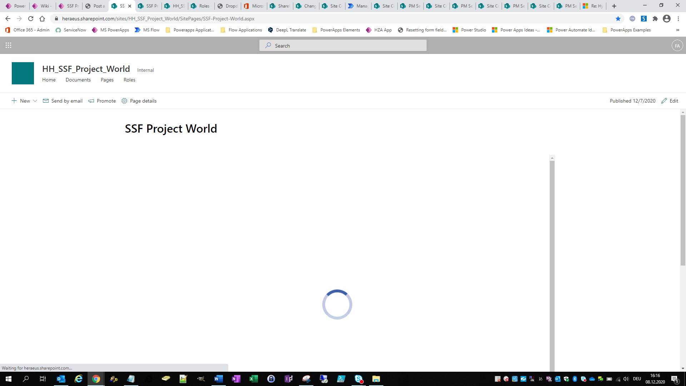Choose Send by email command

(63, 101)
